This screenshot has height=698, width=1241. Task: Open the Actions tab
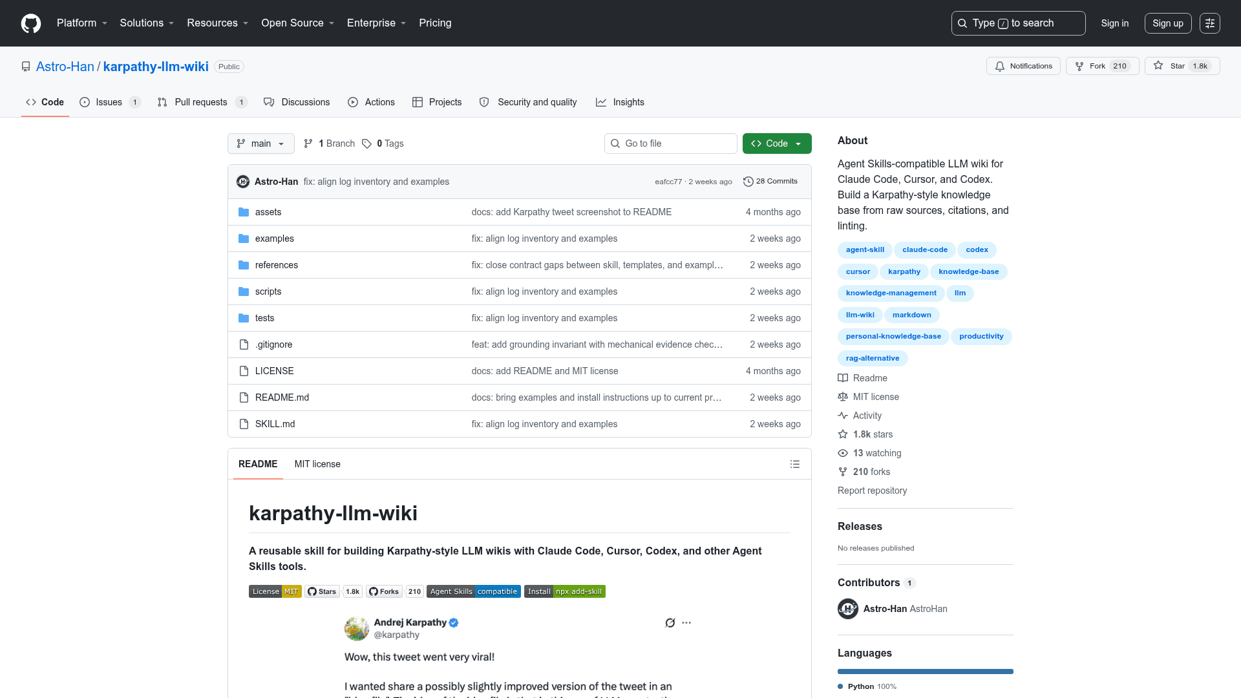pos(371,102)
